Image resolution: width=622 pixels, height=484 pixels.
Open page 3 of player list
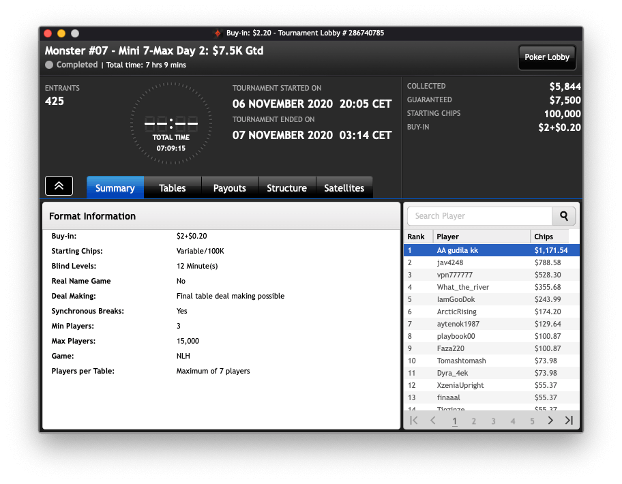[x=493, y=421]
